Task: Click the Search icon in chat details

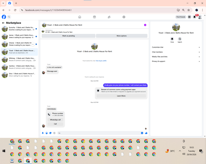Action: point(180,39)
